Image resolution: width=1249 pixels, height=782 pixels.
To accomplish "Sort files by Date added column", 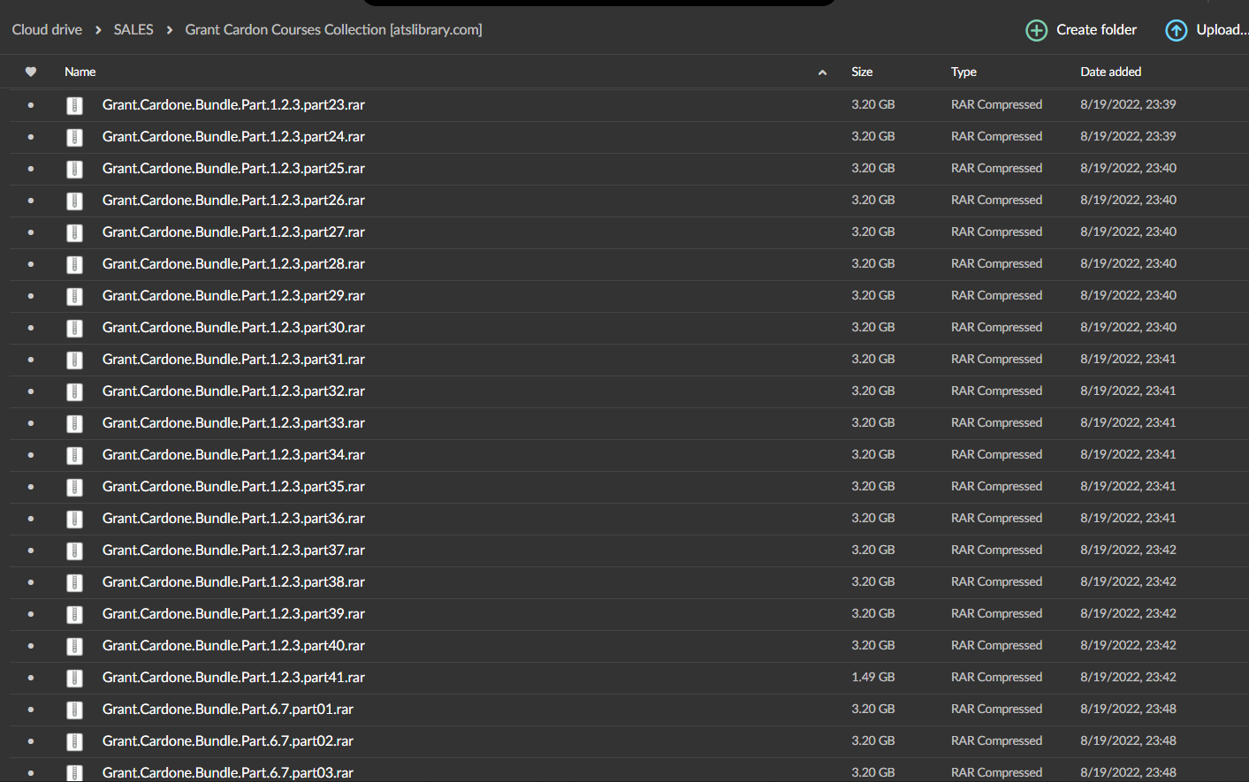I will pos(1110,72).
